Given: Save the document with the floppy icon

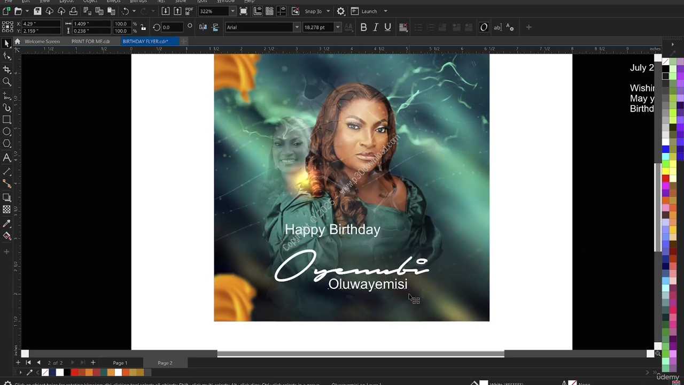Looking at the screenshot, I should click(x=37, y=11).
